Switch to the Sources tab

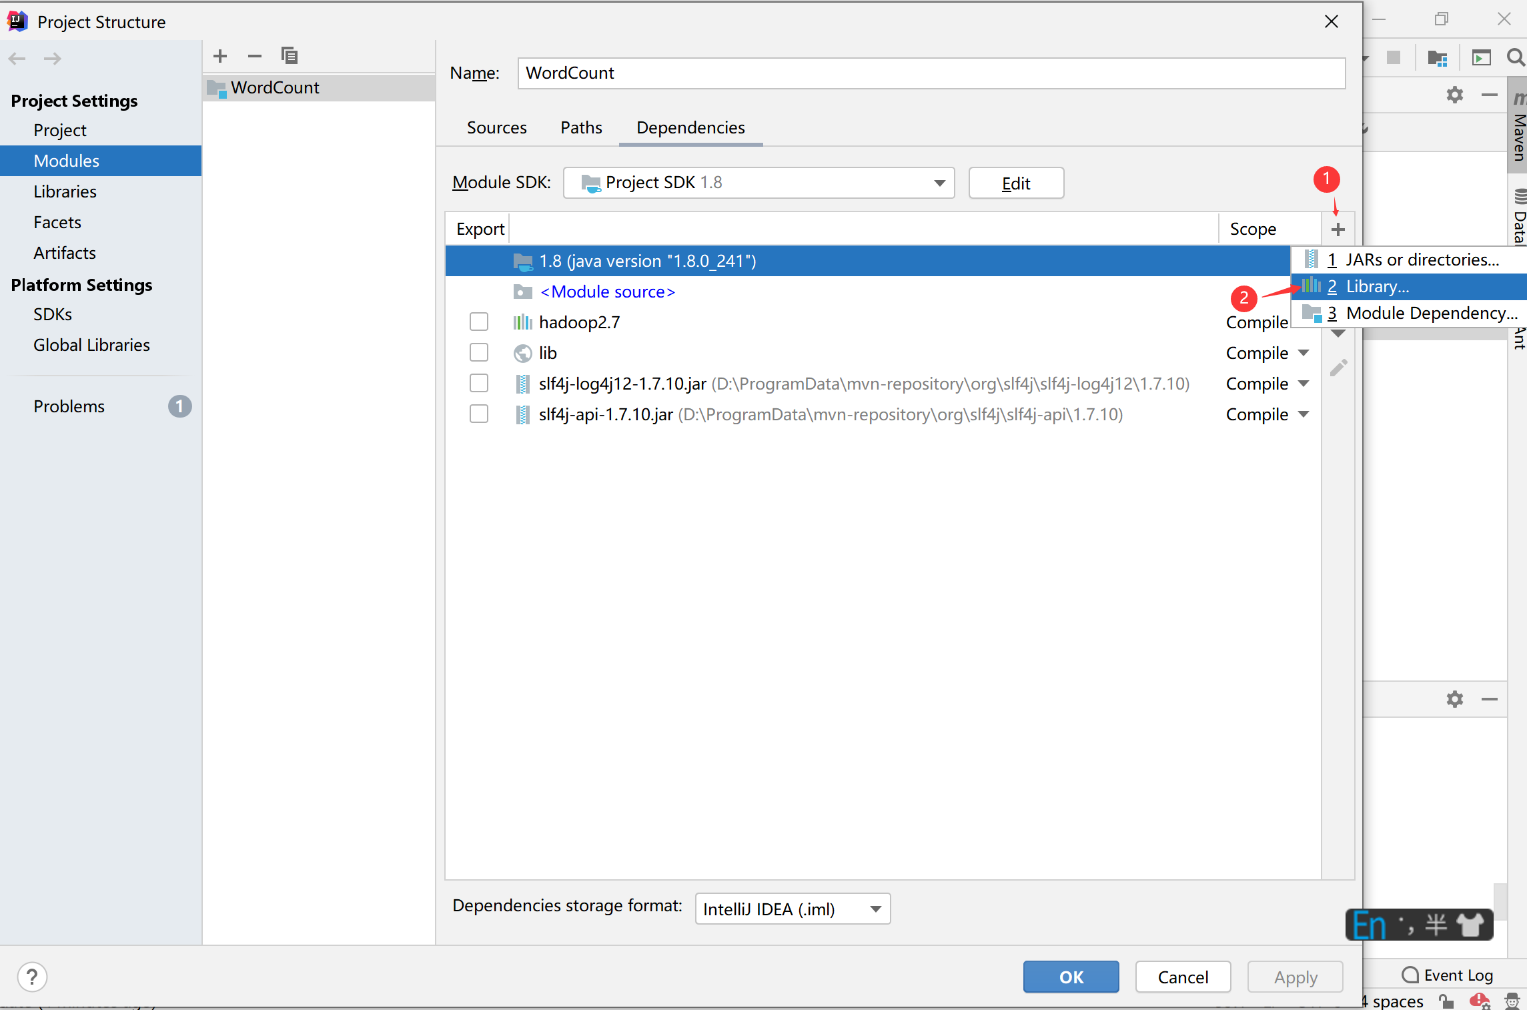[x=497, y=127]
